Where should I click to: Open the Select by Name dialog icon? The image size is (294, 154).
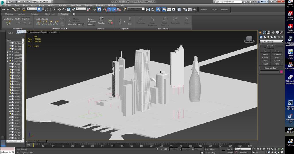point(44,9)
